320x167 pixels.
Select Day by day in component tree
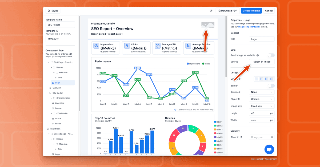58,93
